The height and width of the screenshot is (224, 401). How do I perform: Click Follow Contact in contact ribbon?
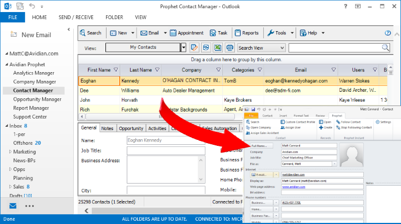(349, 122)
